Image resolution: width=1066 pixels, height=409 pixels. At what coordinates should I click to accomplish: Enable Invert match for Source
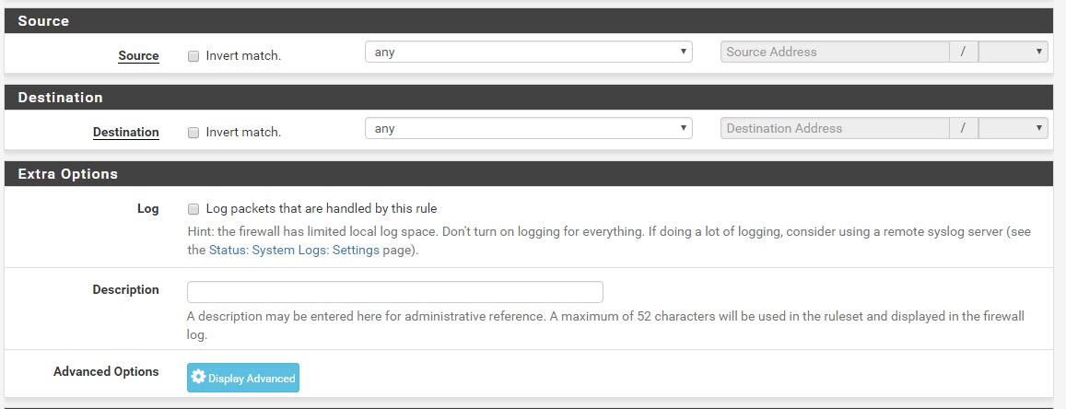pos(193,56)
